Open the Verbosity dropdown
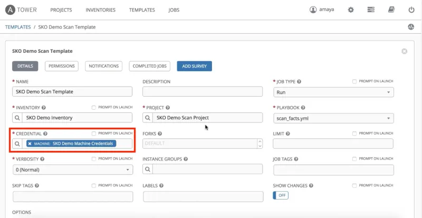Viewport: 422px width, 218px height. click(73, 170)
